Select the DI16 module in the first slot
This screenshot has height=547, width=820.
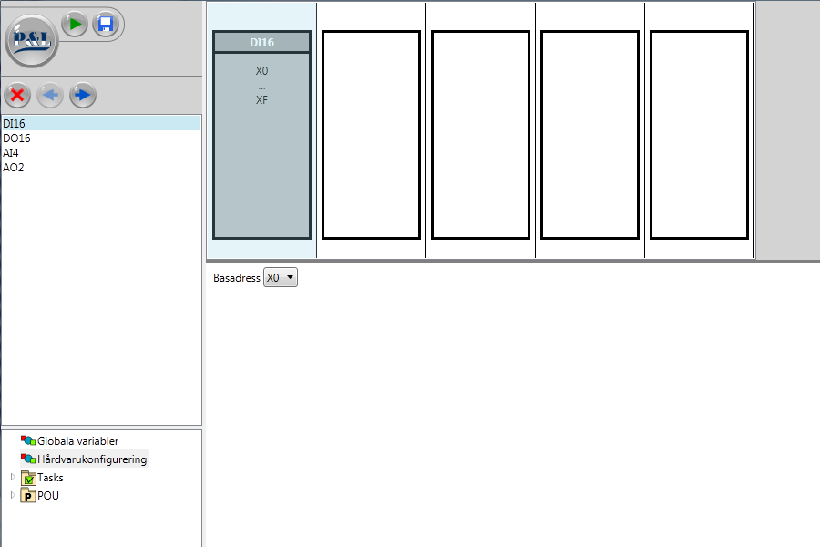point(261,135)
